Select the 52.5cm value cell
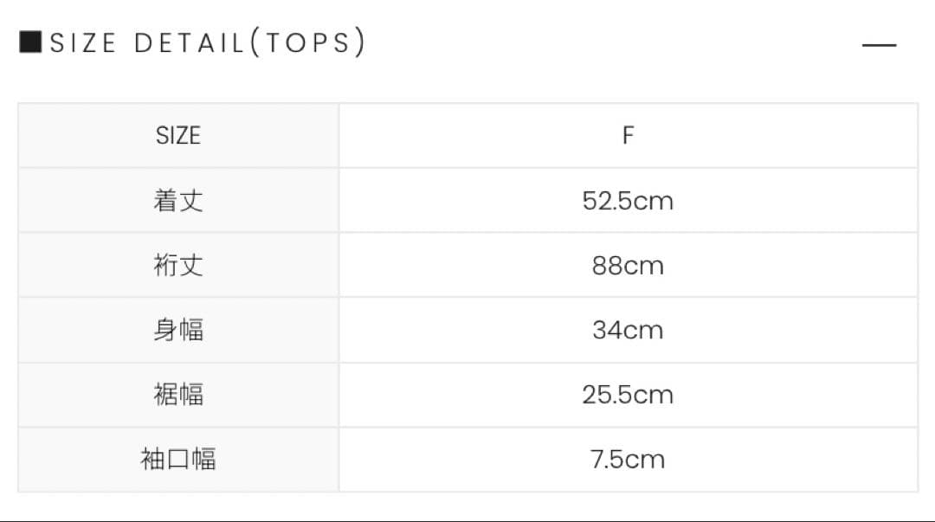The image size is (935, 522). [x=628, y=201]
